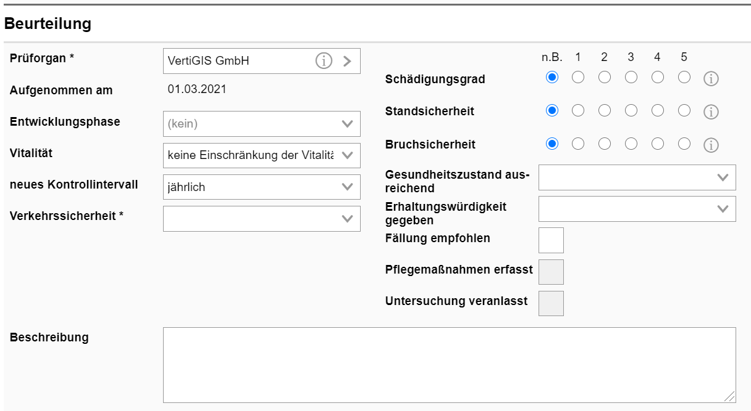Open the Entwicklungsphase dropdown
Image resolution: width=751 pixels, height=411 pixels.
point(262,124)
